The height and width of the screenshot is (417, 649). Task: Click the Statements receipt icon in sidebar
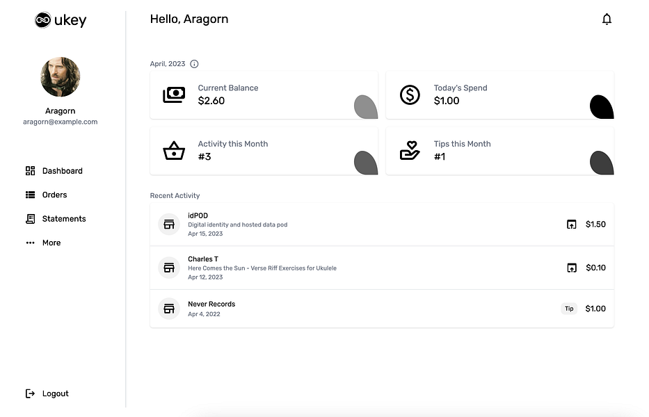click(30, 219)
